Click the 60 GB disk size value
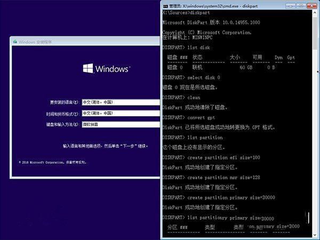This screenshot has width=320, height=240. click(x=246, y=67)
